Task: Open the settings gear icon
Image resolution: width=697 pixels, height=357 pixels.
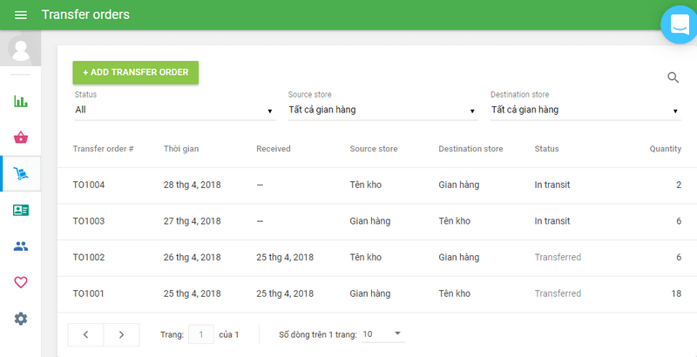Action: (x=21, y=319)
